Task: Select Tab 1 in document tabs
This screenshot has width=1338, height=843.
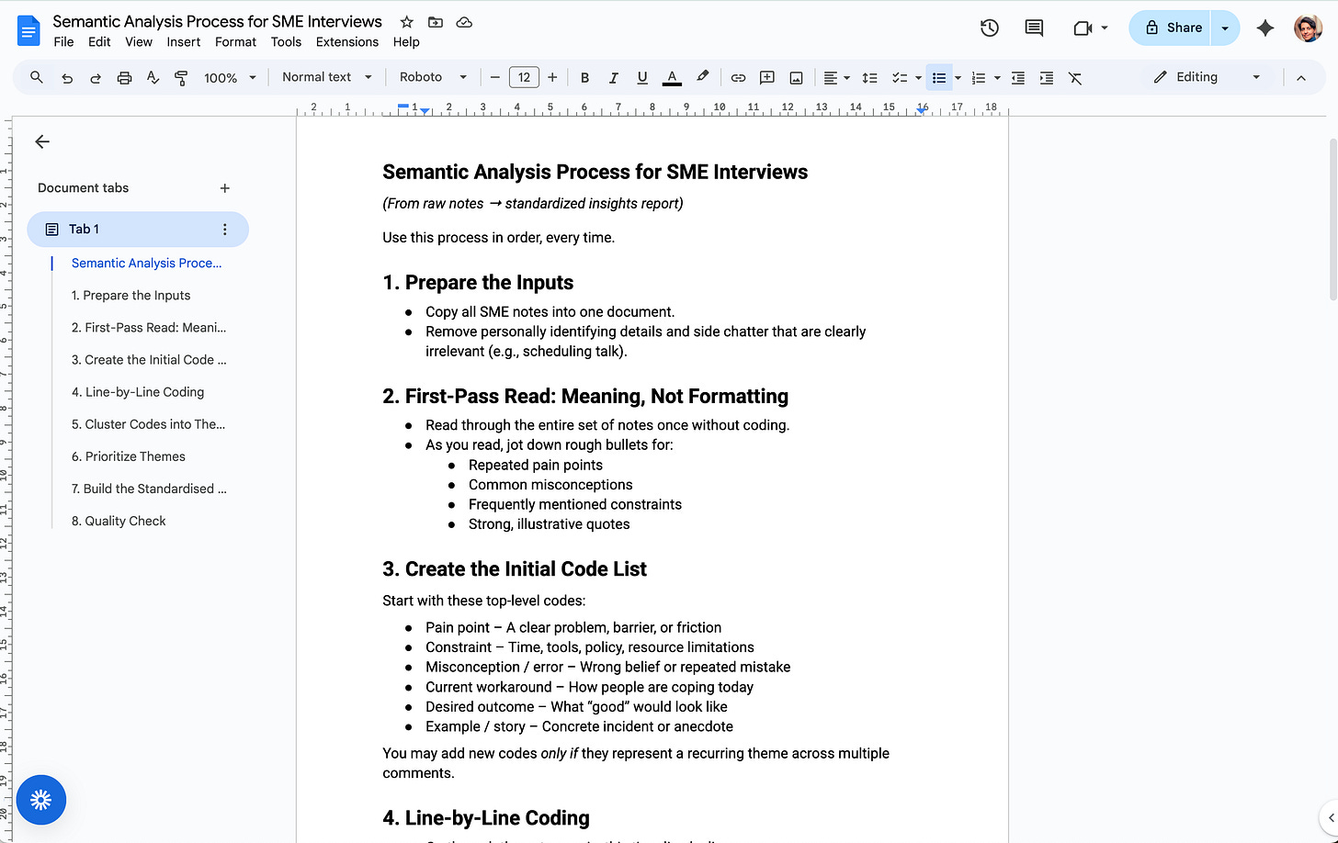Action: 138,230
